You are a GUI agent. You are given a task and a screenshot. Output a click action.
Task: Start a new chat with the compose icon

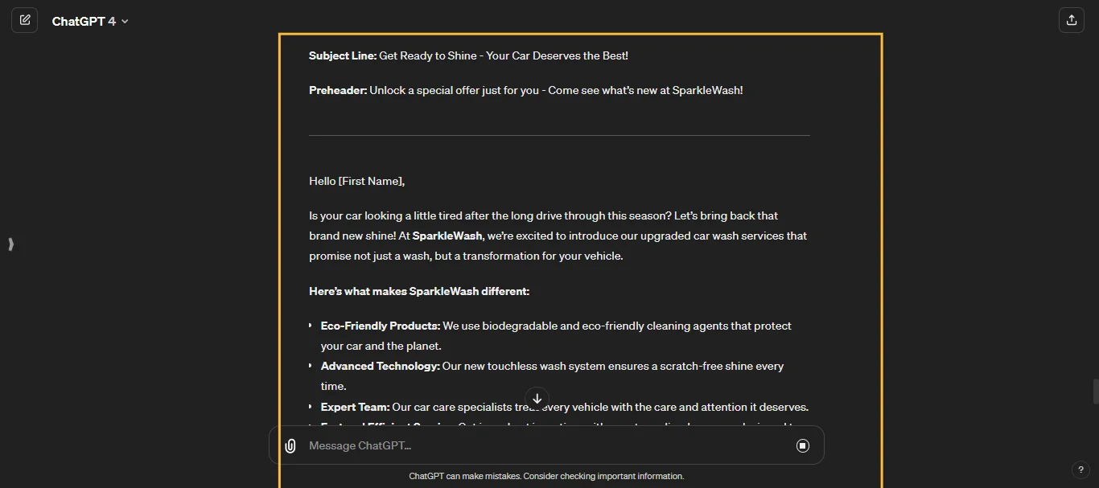(x=24, y=20)
